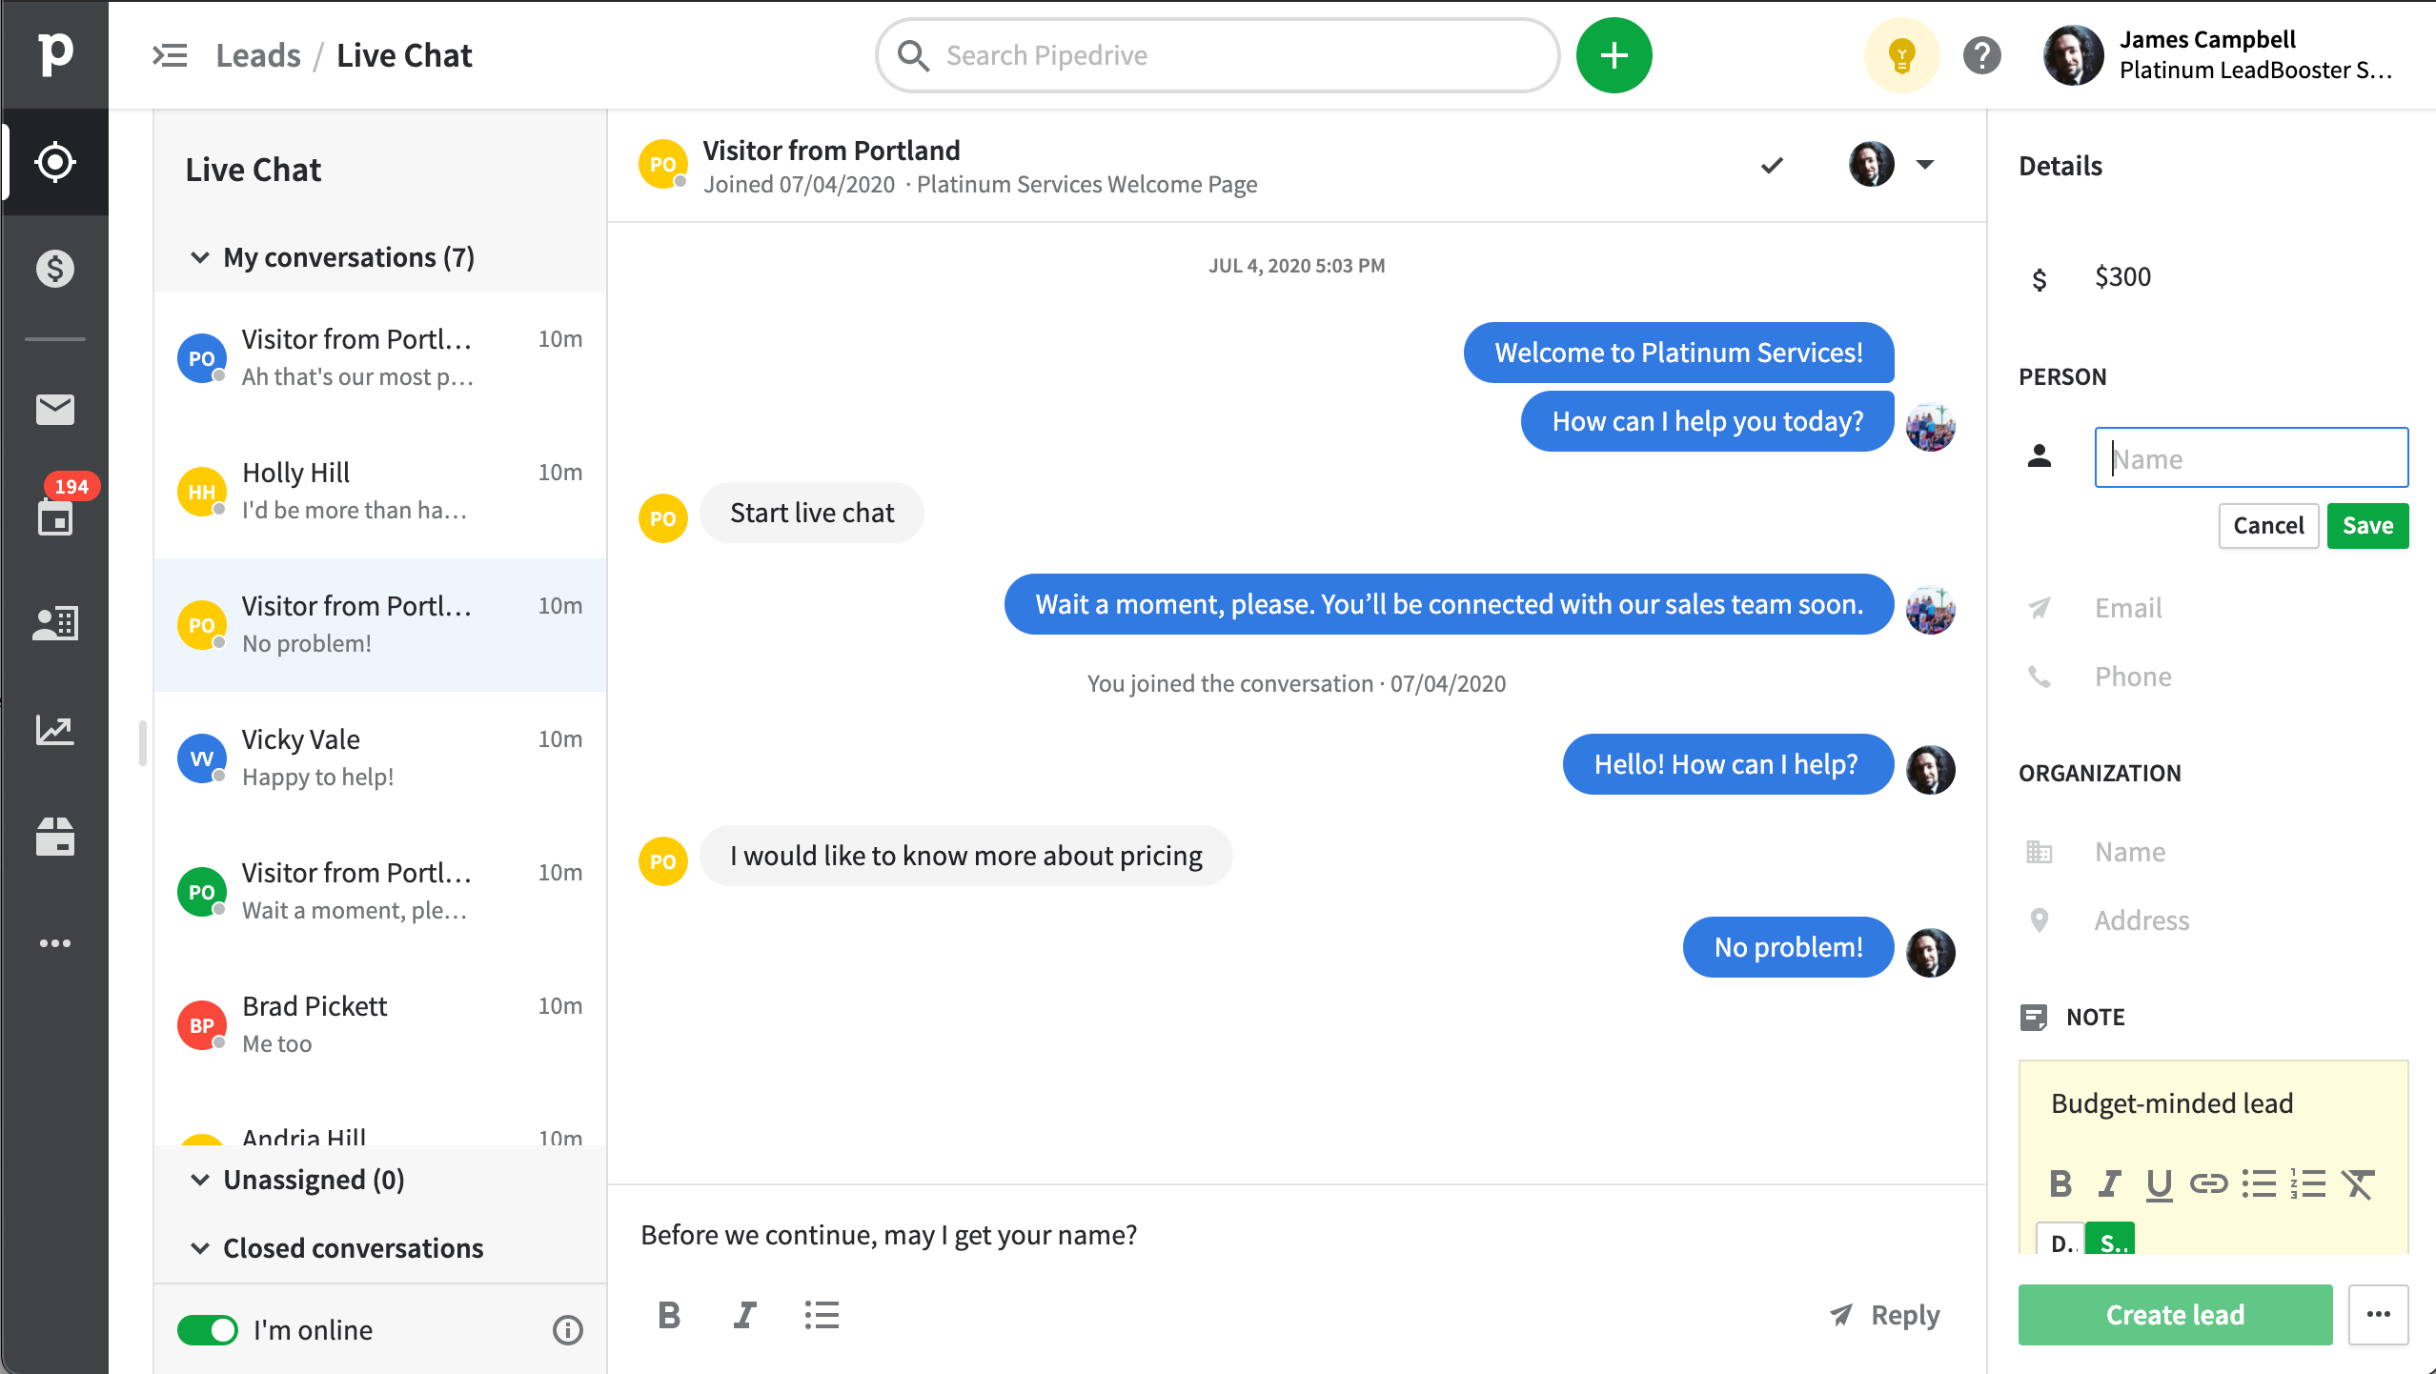Click the help question mark icon
The image size is (2436, 1374).
click(1981, 55)
